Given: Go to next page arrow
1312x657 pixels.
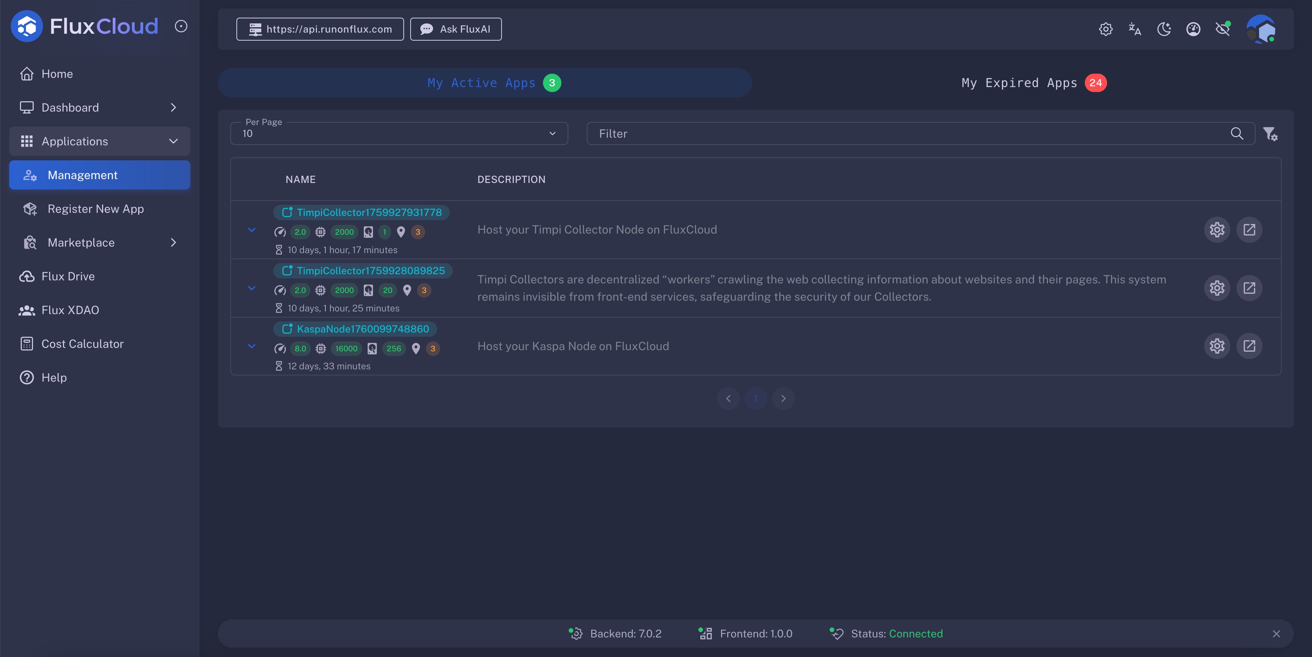Looking at the screenshot, I should (x=783, y=398).
